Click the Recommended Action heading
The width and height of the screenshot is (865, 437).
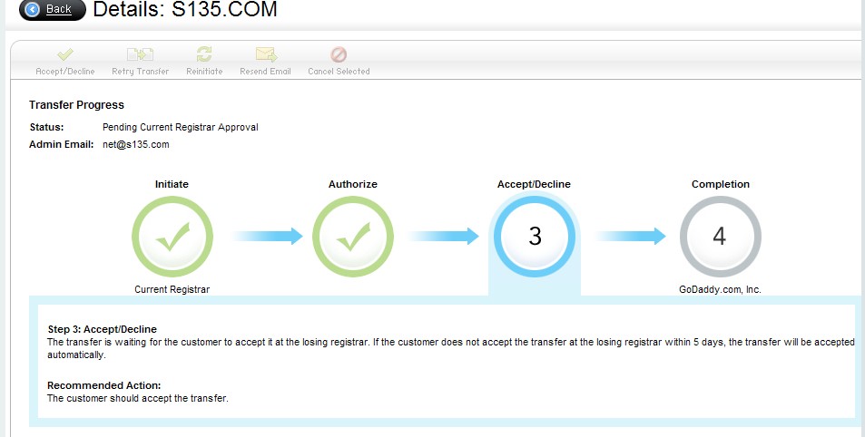point(104,385)
